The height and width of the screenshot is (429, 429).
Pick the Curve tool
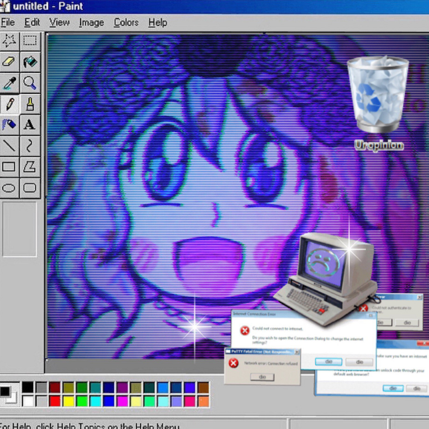[x=30, y=146]
